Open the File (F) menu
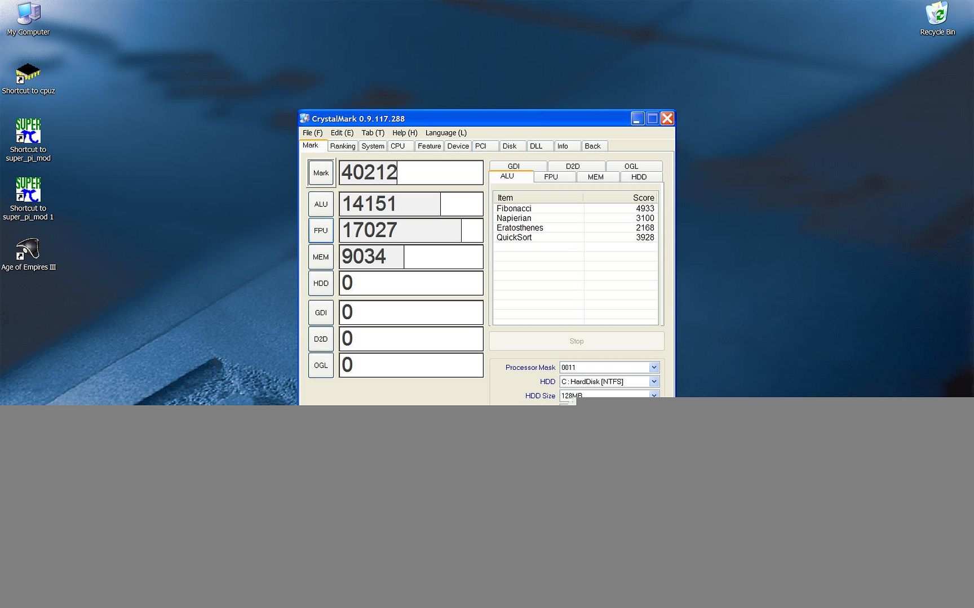 [x=312, y=133]
